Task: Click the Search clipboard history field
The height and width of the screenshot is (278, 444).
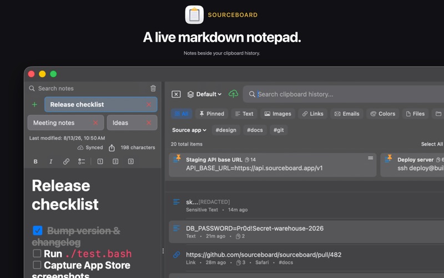Action: (x=343, y=94)
